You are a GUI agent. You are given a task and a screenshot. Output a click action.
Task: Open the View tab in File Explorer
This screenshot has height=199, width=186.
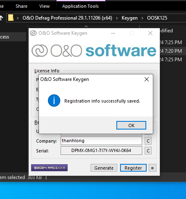(44, 6)
